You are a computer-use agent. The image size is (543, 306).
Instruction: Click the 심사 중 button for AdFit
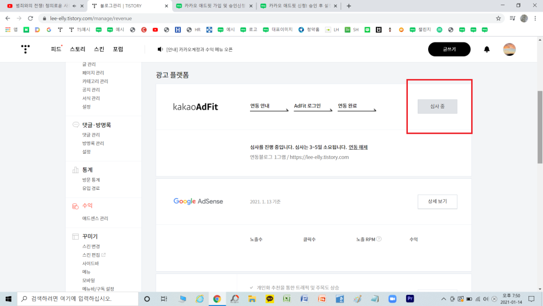coord(437,106)
